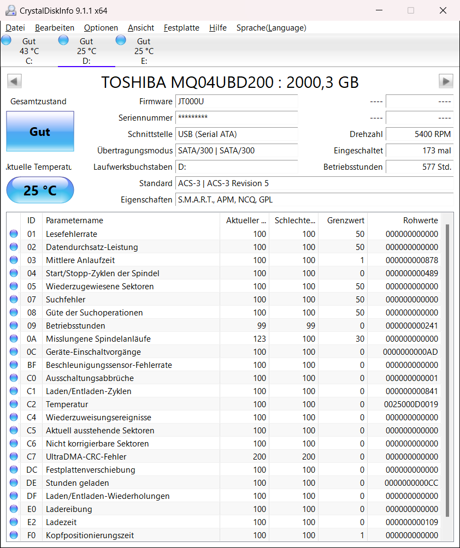The height and width of the screenshot is (548, 460).
Task: Click the SMART table vertical scrollbar
Action: pyautogui.click(x=447, y=371)
